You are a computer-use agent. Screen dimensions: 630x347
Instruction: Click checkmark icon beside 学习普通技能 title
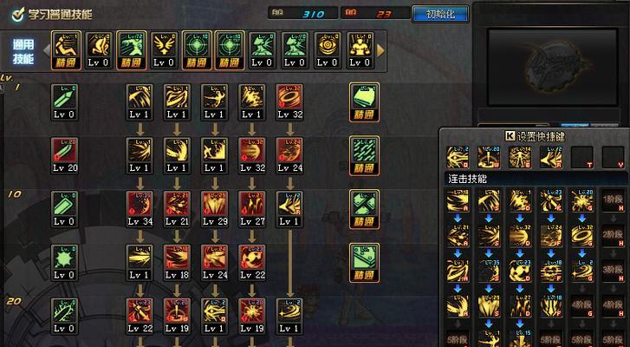pos(17,15)
